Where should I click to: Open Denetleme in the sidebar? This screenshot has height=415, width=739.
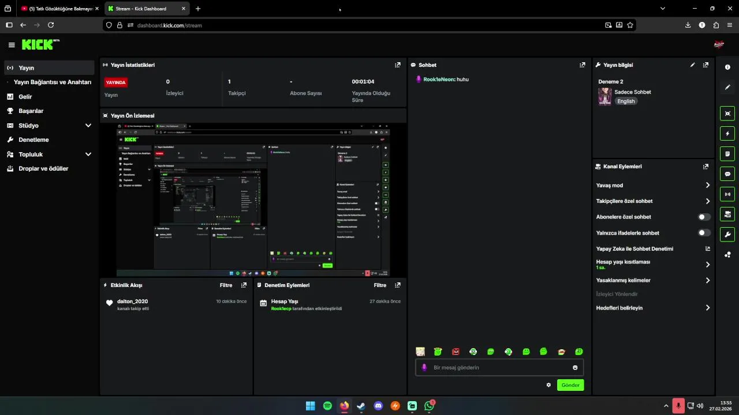(x=49, y=140)
